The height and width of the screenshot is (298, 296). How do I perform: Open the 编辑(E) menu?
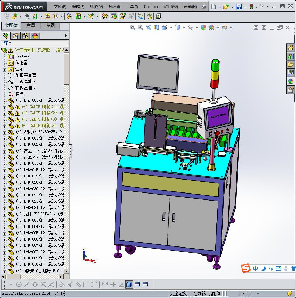tap(78, 7)
